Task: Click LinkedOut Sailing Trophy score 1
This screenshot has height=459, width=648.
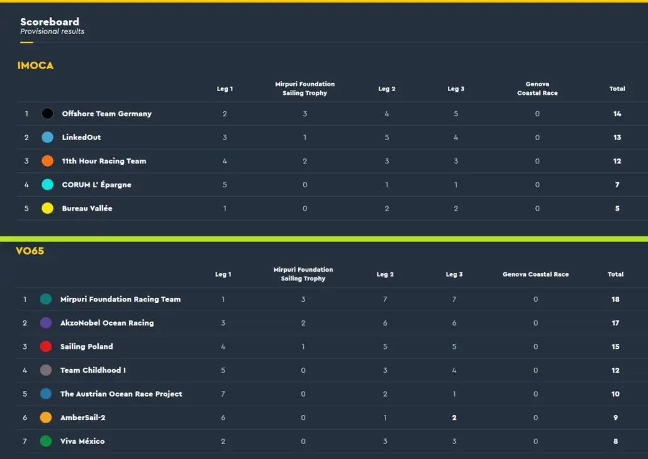Action: 305,137
